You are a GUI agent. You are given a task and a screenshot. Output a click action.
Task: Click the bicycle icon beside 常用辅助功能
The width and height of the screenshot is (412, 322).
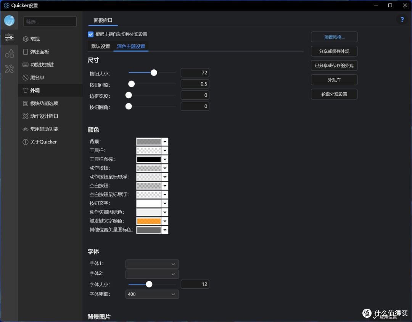coord(26,129)
